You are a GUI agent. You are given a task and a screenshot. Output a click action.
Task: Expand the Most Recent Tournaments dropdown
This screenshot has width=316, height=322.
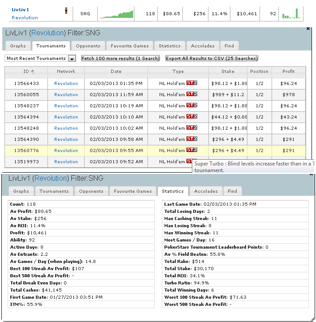click(x=72, y=59)
